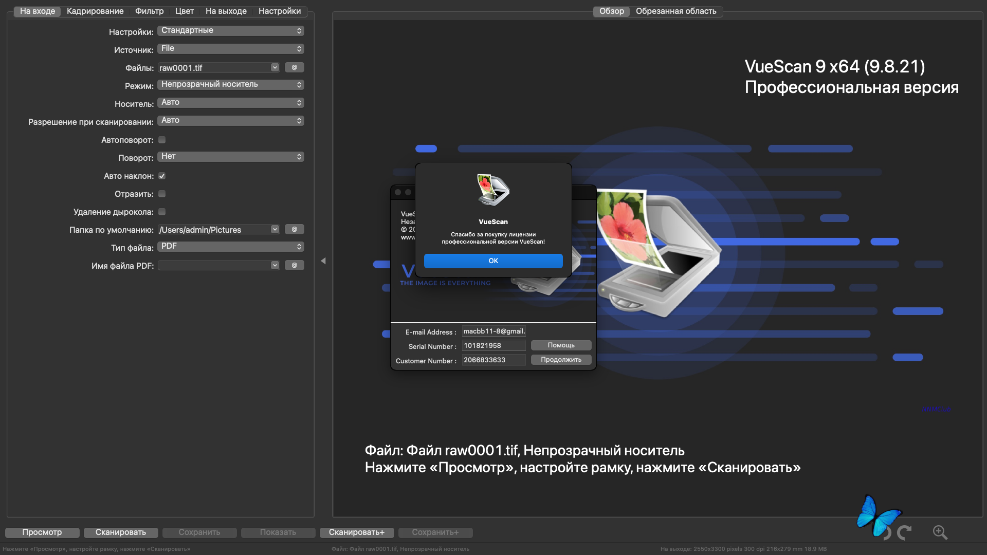Uncheck the Авто наклон checkbox
This screenshot has height=555, width=987.
pos(162,176)
